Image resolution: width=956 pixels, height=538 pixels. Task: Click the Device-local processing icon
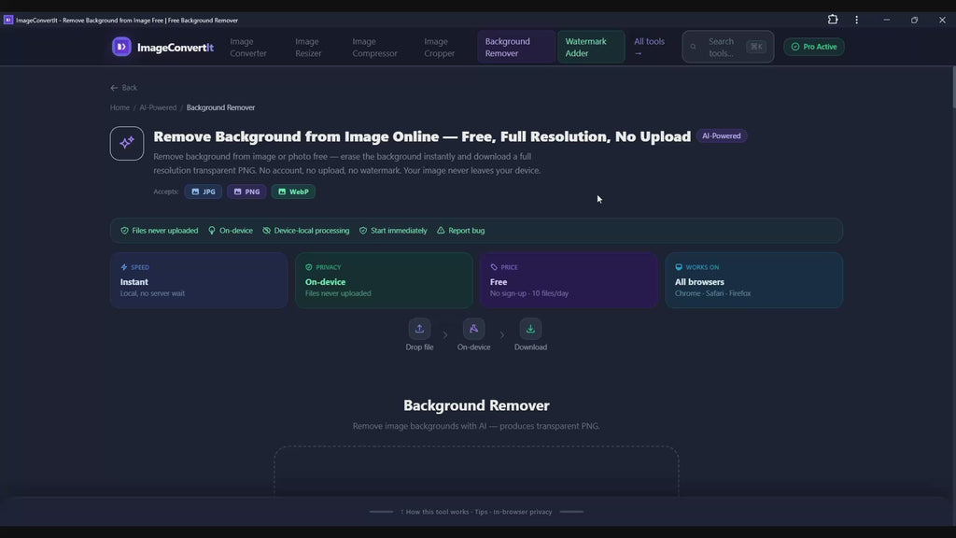coord(266,231)
